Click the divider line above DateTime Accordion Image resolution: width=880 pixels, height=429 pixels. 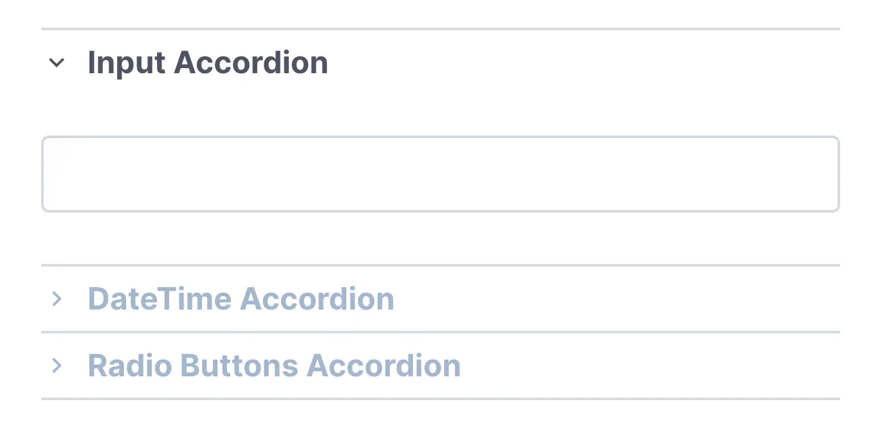coord(440,265)
